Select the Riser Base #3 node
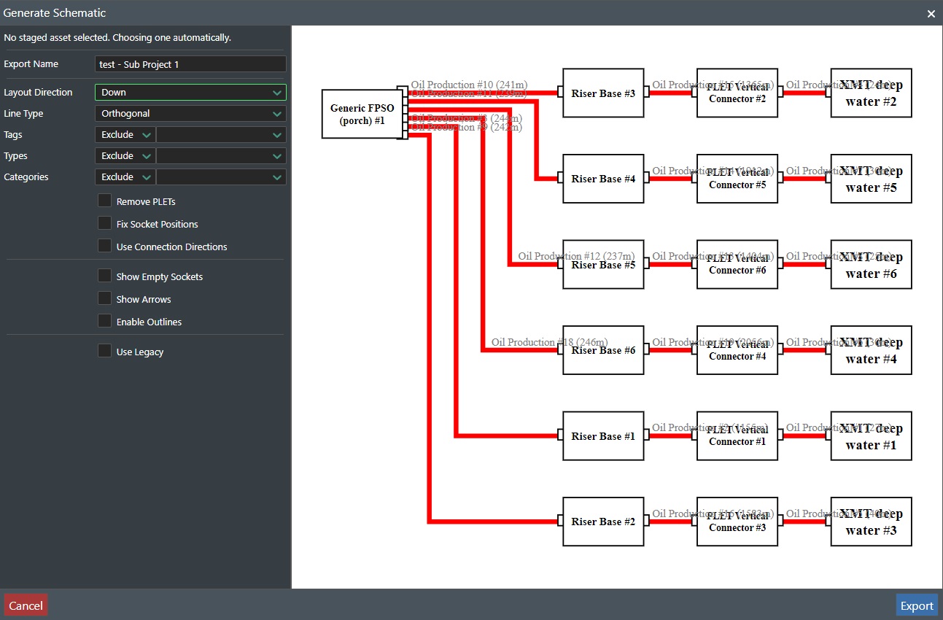The height and width of the screenshot is (620, 943). click(603, 93)
